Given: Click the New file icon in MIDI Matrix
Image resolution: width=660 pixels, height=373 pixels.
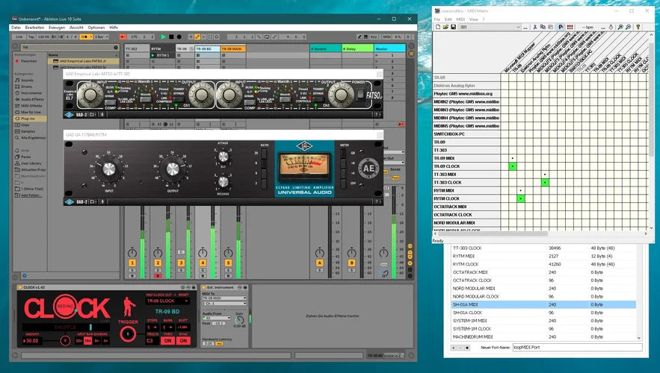Looking at the screenshot, I should pos(438,27).
